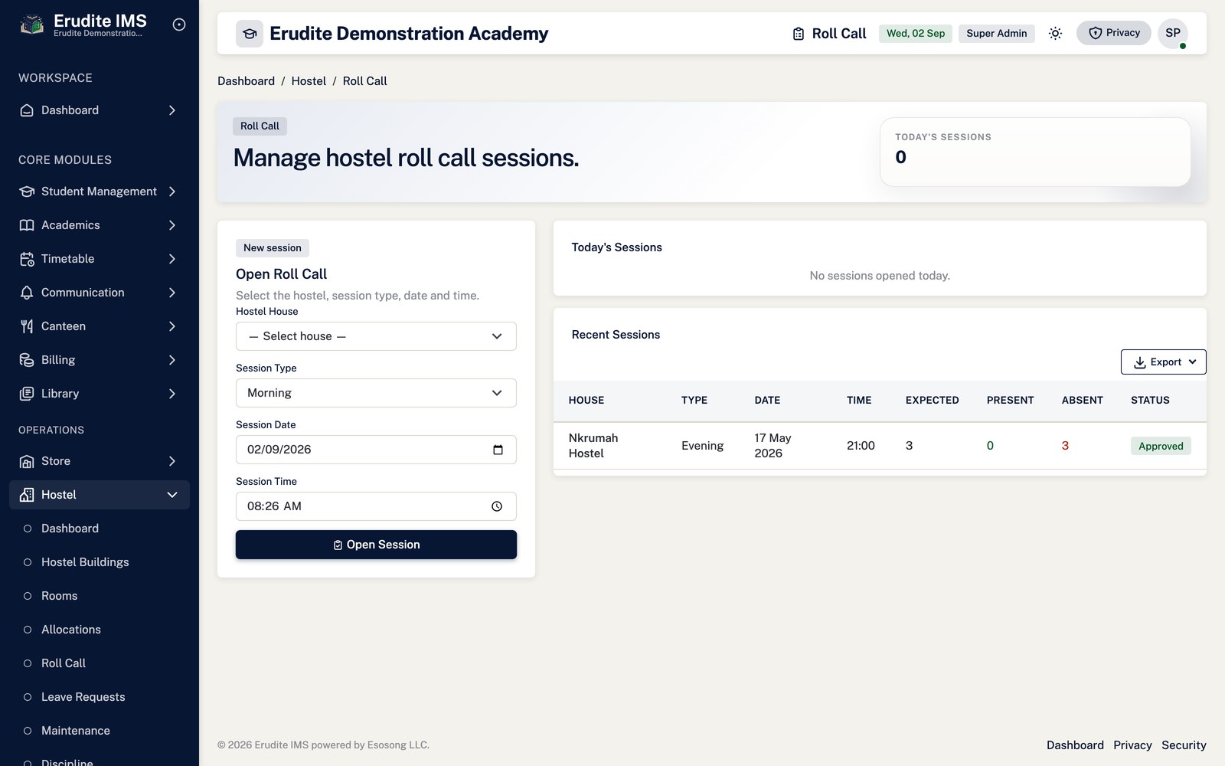1225x766 pixels.
Task: Open the Session Type Morning dropdown
Action: (x=376, y=393)
